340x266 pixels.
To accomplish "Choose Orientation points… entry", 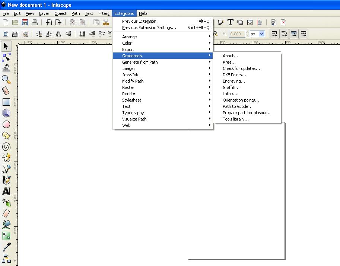I will pos(247,100).
